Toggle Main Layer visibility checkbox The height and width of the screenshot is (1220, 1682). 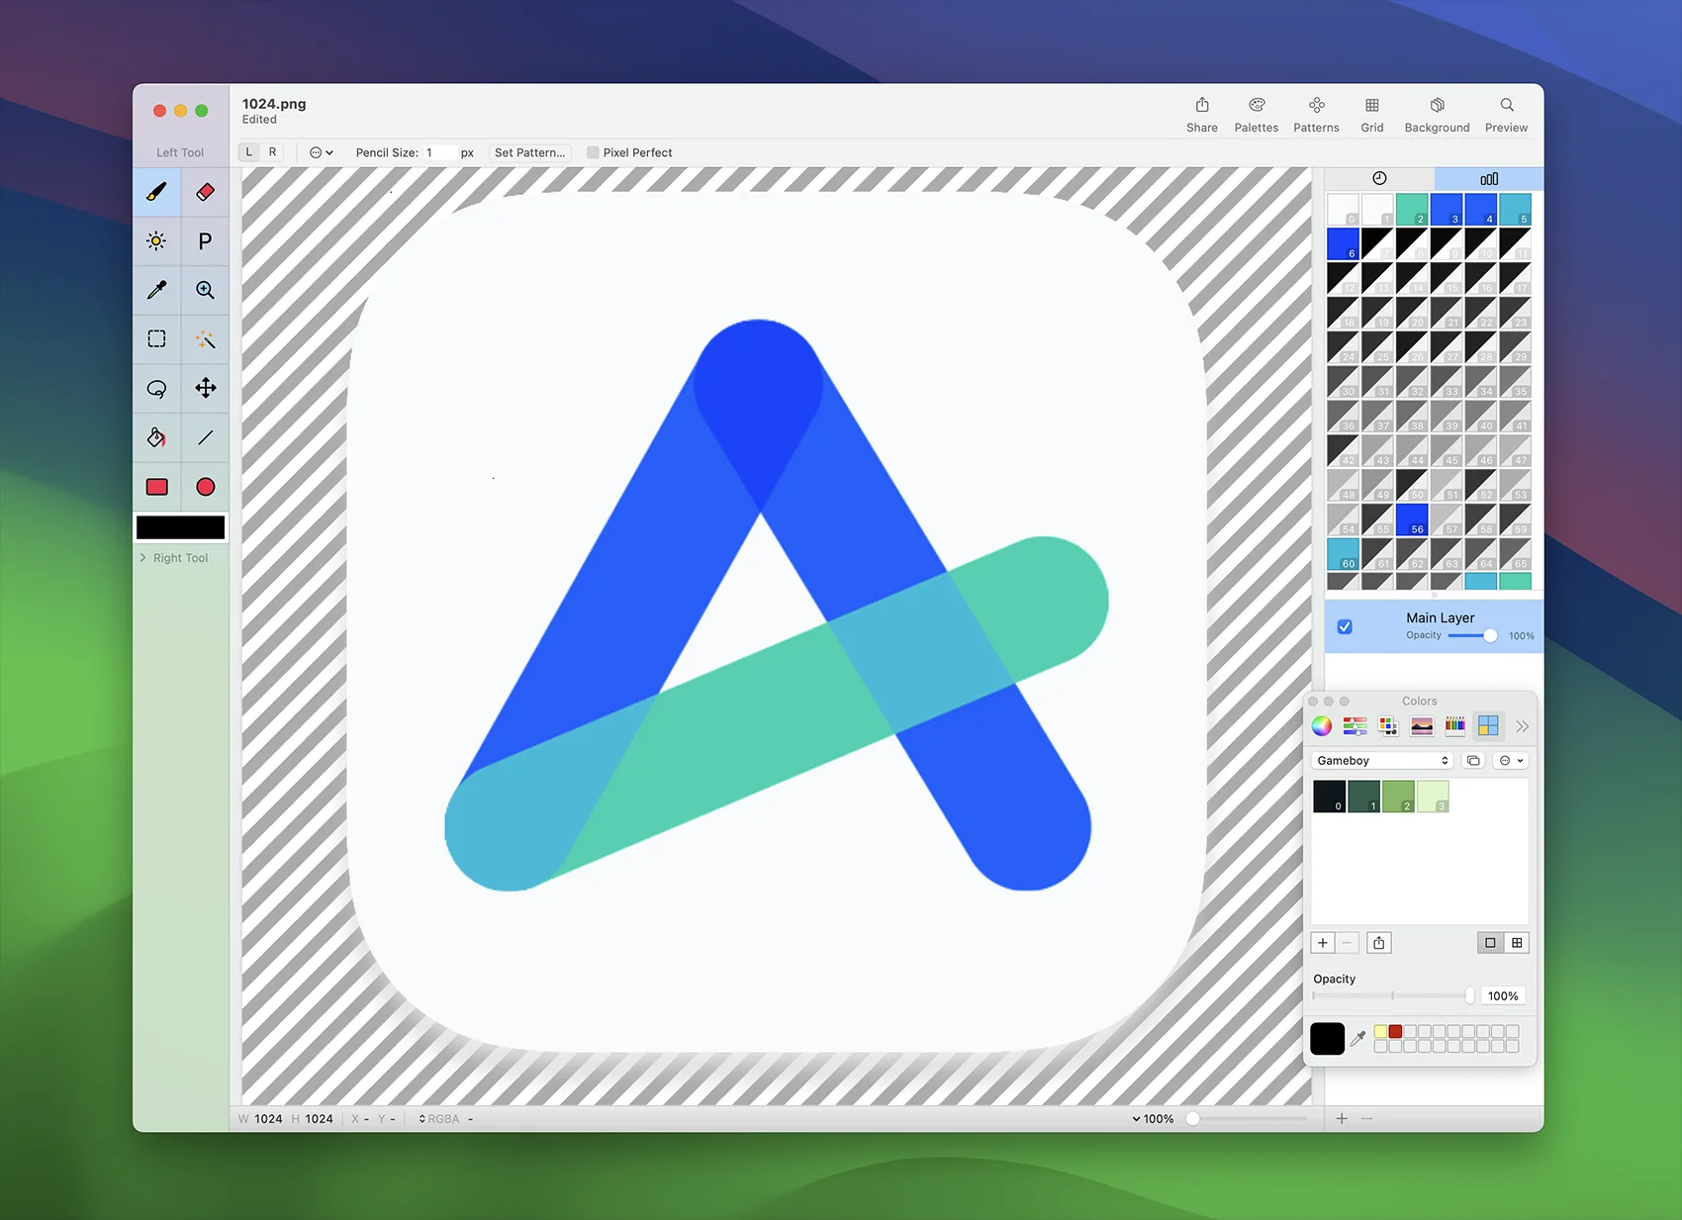[1345, 626]
